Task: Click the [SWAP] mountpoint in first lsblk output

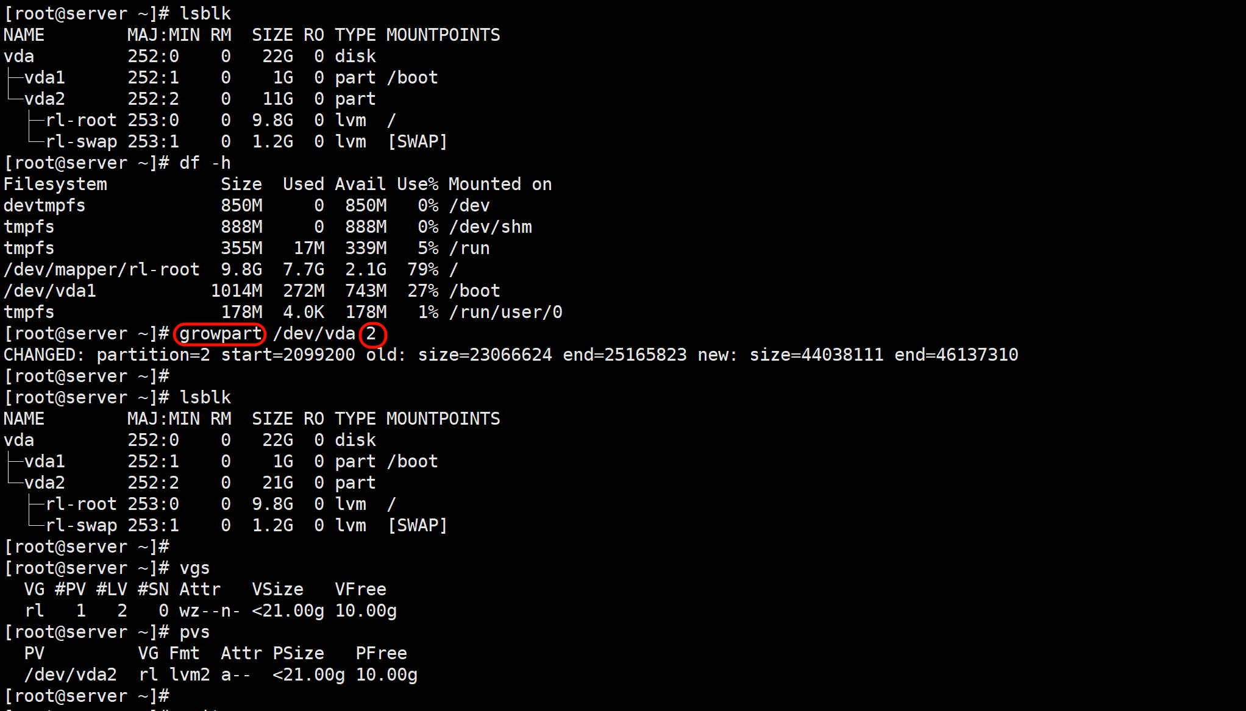Action: [x=418, y=141]
